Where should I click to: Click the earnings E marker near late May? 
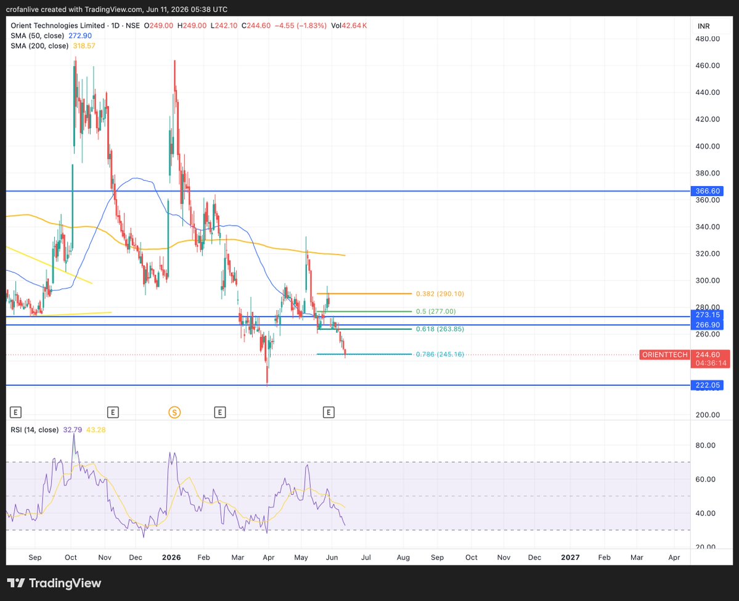click(x=329, y=412)
